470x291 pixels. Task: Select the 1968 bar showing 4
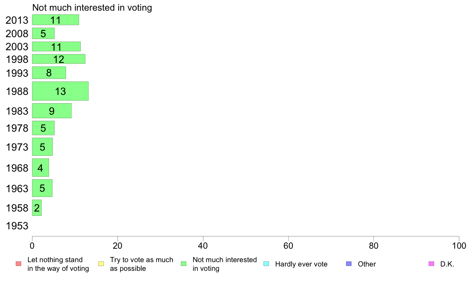coord(40,168)
